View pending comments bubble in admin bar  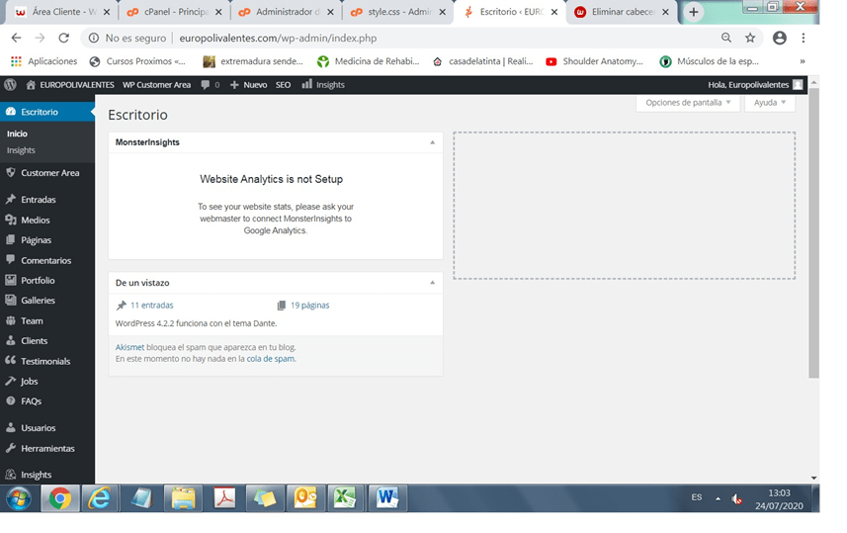pos(210,85)
